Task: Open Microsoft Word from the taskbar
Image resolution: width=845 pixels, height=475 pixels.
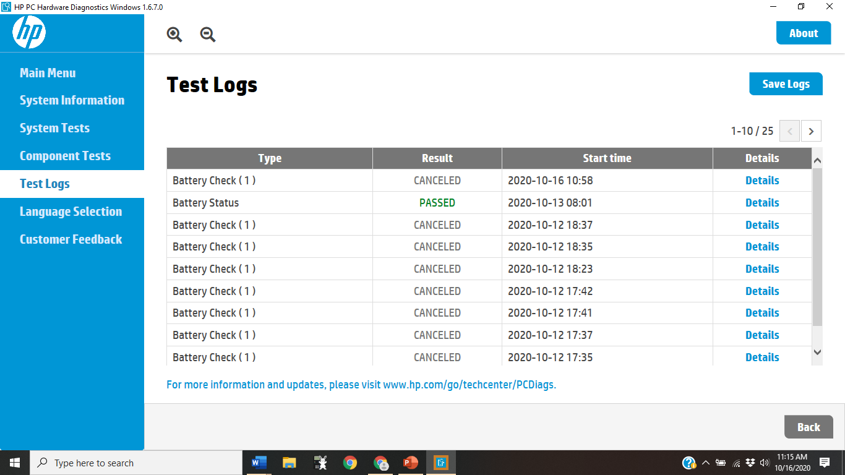Action: pyautogui.click(x=259, y=463)
